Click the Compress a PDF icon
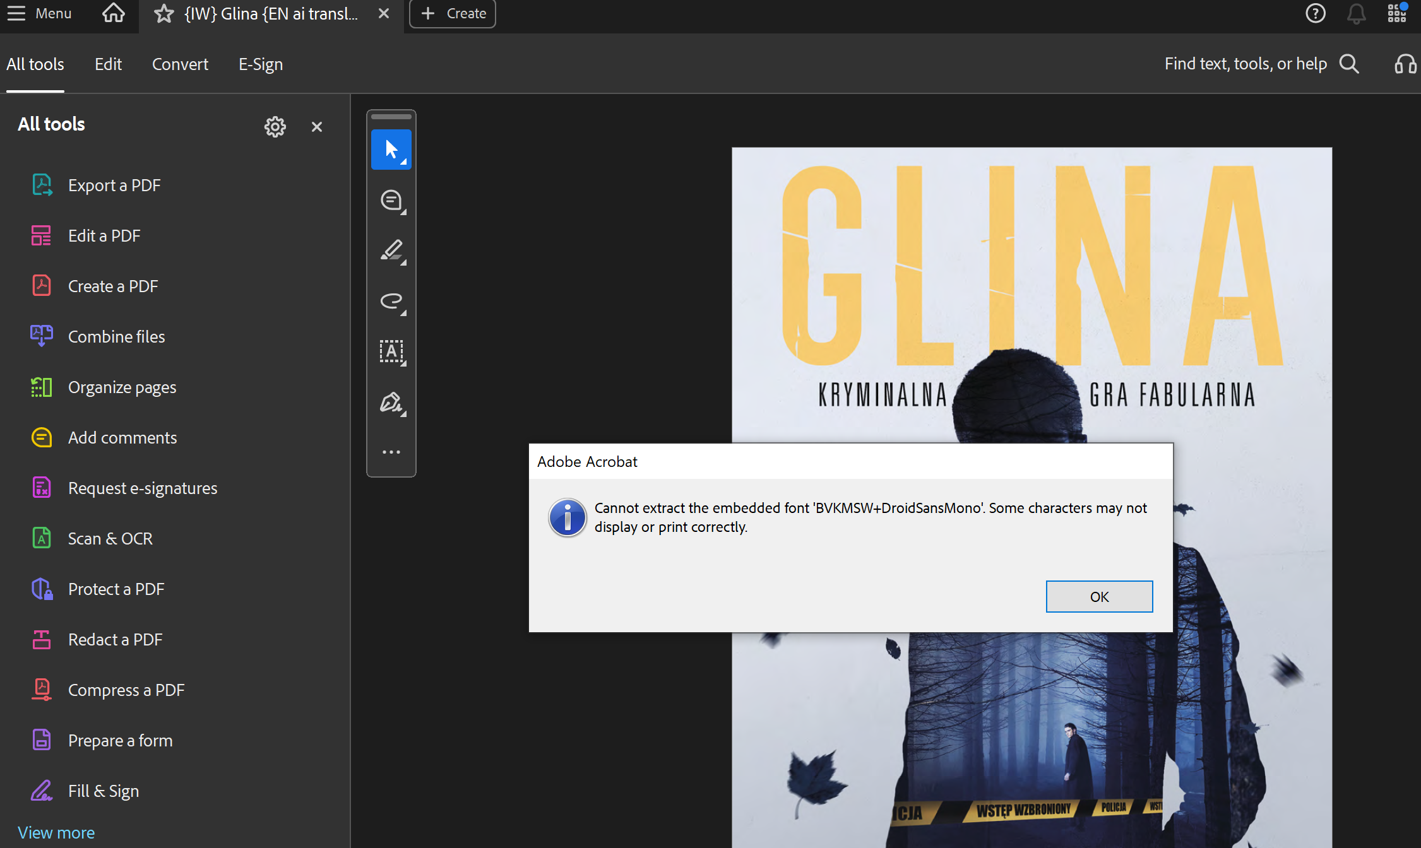The width and height of the screenshot is (1421, 848). pos(42,690)
